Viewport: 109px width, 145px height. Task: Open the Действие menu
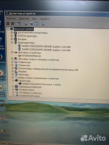coord(24,19)
